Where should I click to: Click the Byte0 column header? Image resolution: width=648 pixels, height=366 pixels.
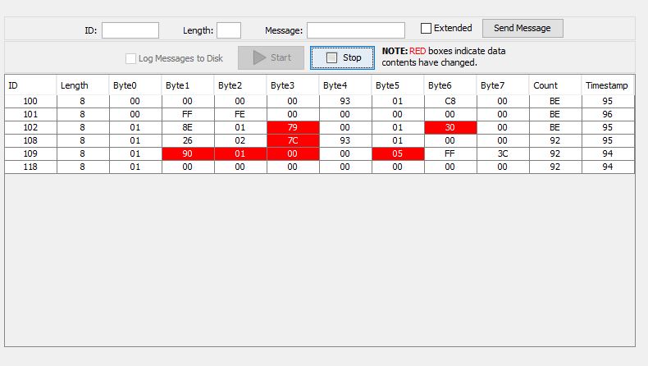click(x=135, y=85)
